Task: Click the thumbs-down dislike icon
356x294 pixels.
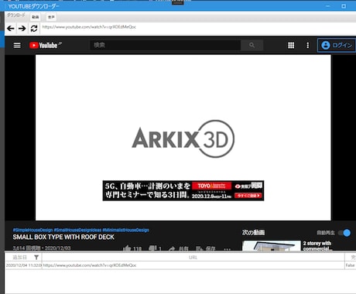Action: [x=152, y=248]
